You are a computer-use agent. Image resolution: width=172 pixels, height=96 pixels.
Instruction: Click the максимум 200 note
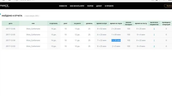point(32,16)
